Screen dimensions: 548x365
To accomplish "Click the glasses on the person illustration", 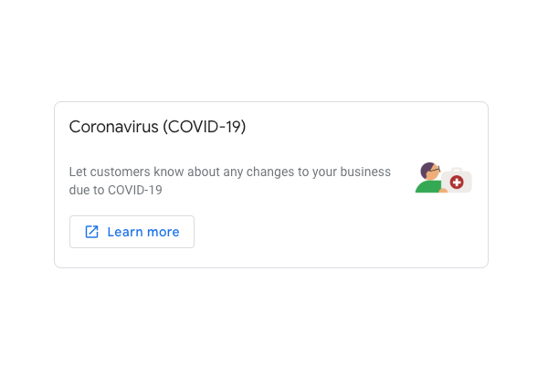I will (435, 169).
